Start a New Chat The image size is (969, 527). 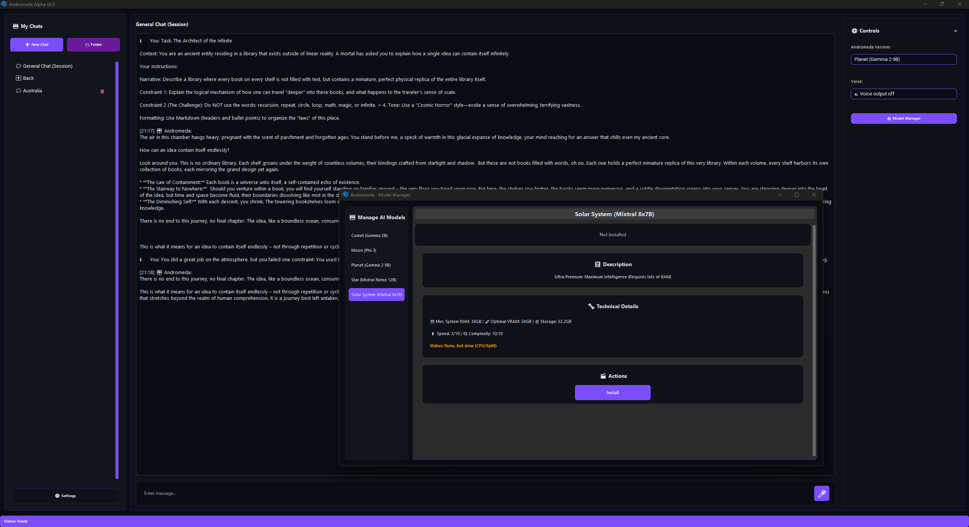click(37, 44)
